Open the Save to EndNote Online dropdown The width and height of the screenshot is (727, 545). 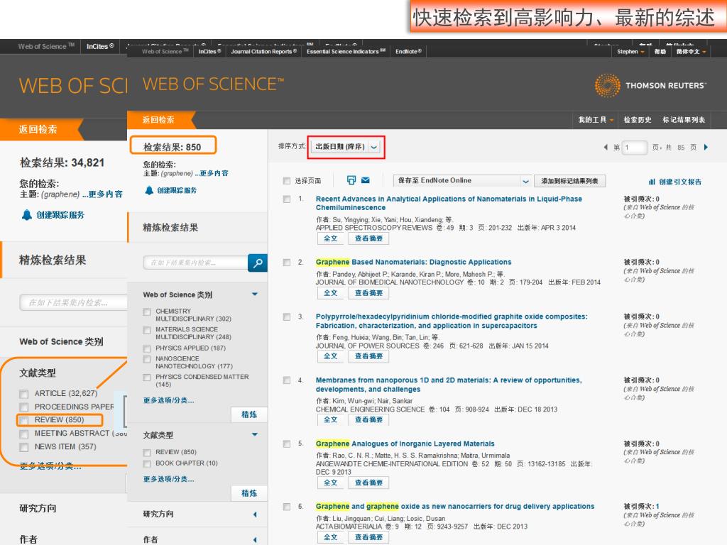461,181
